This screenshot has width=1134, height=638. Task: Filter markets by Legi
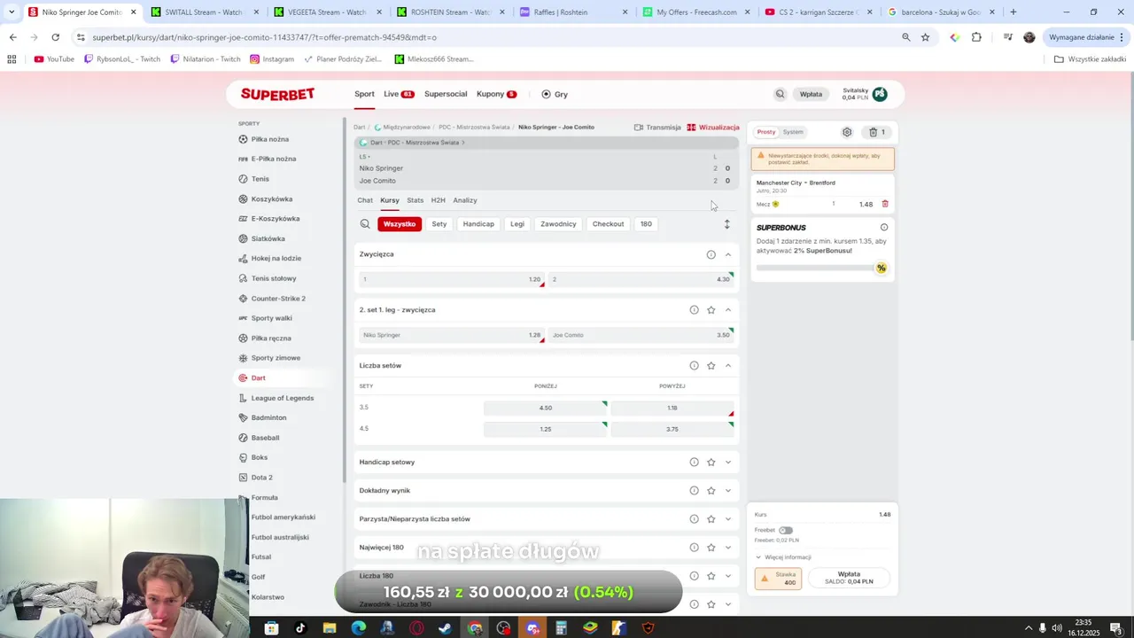[517, 224]
